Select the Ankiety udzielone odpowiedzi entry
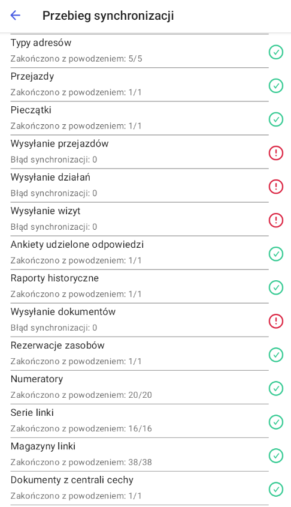291x507 pixels. [x=145, y=253]
